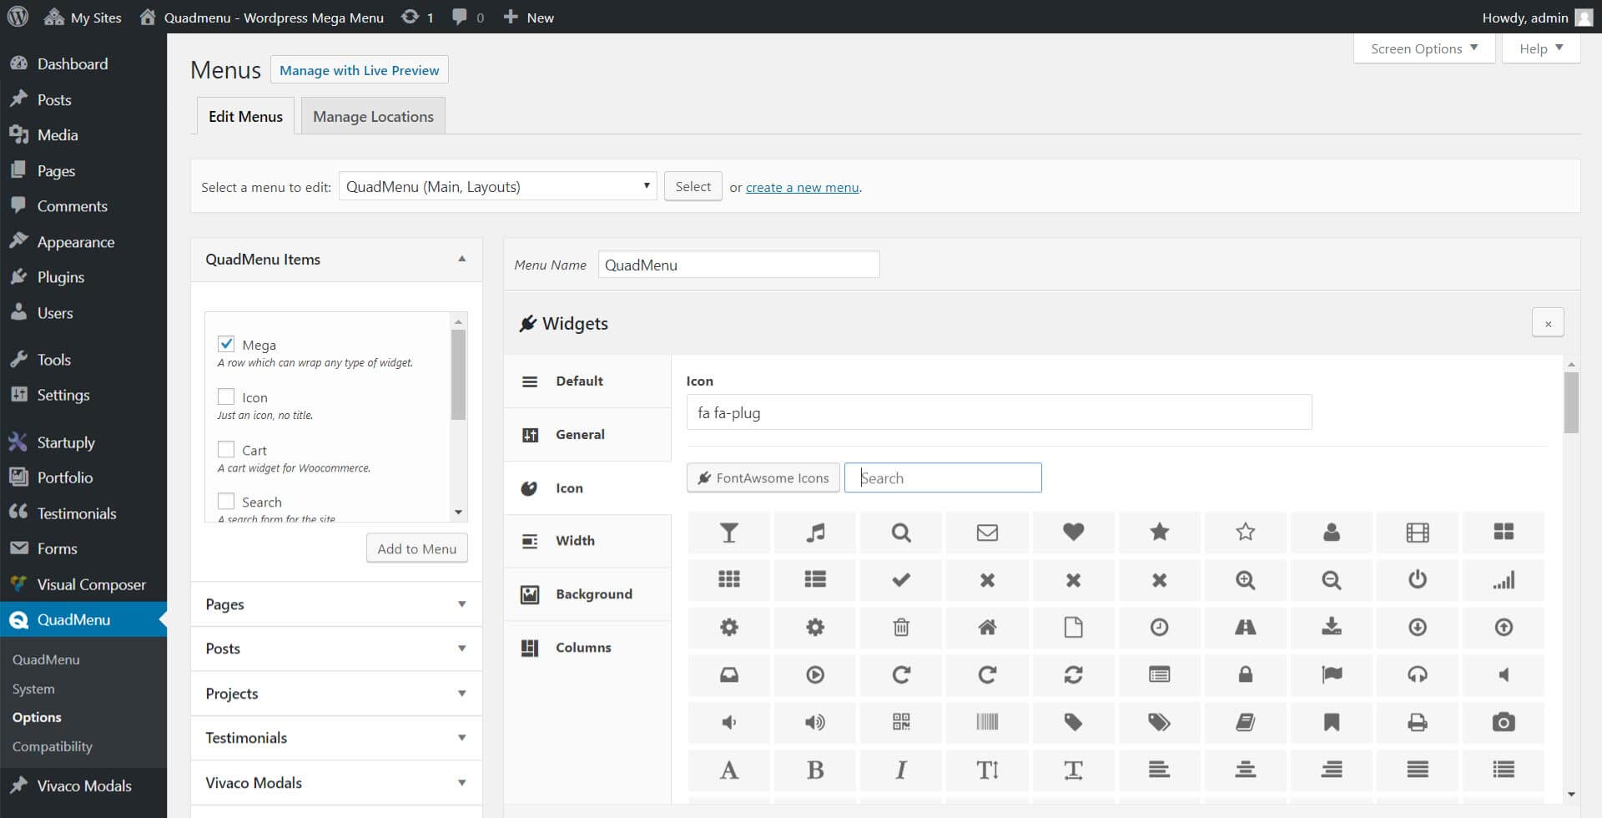This screenshot has width=1602, height=818.
Task: Select the signal bars icon
Action: point(1504,580)
